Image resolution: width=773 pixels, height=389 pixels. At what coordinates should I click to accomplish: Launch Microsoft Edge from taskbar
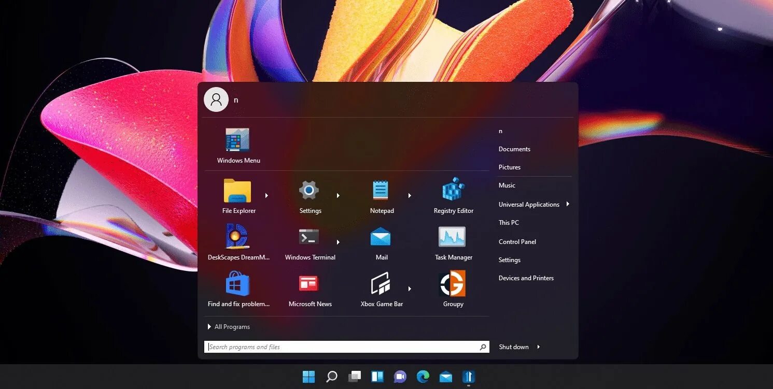(x=423, y=377)
